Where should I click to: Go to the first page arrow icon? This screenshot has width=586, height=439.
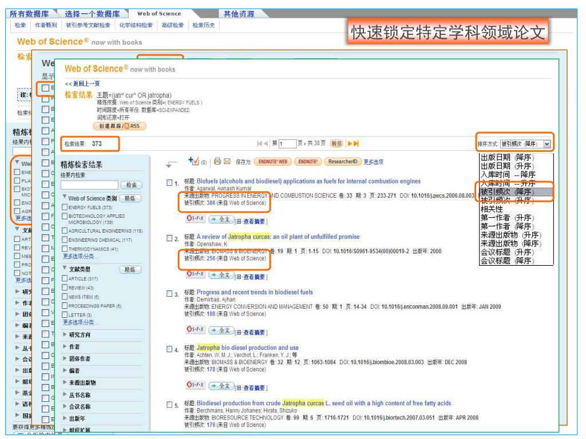point(260,143)
